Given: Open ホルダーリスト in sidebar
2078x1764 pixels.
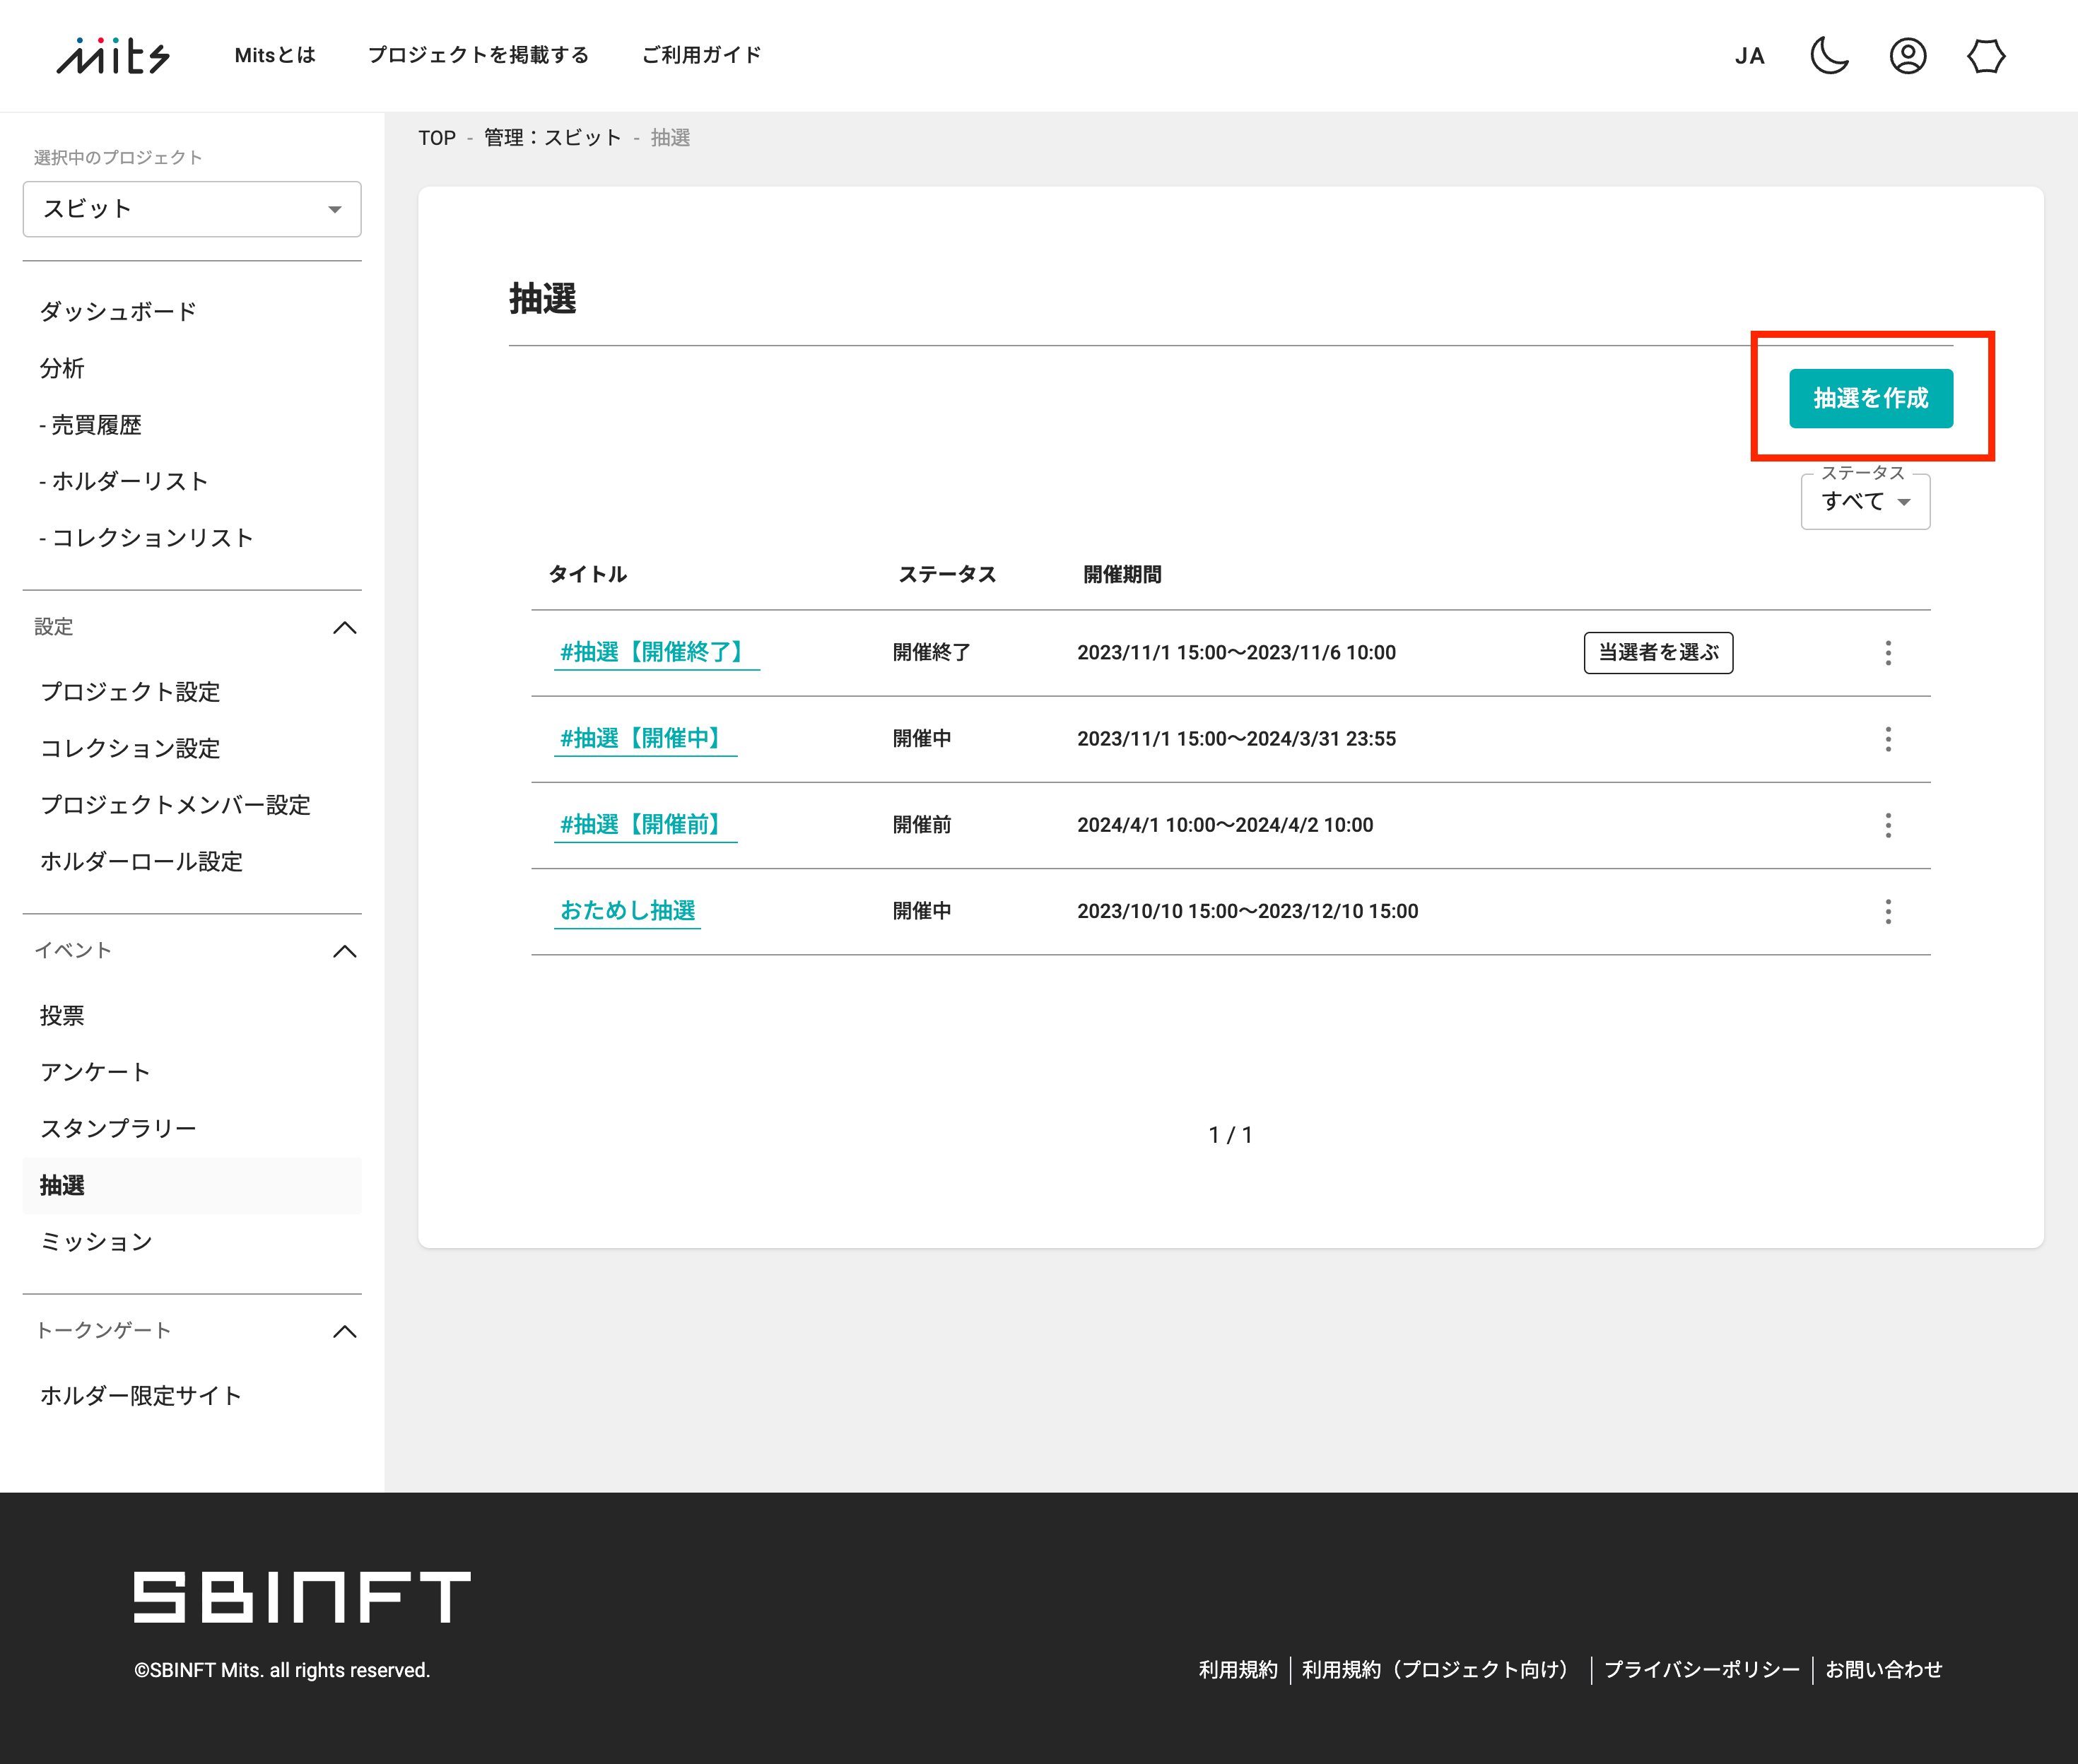Looking at the screenshot, I should (124, 481).
